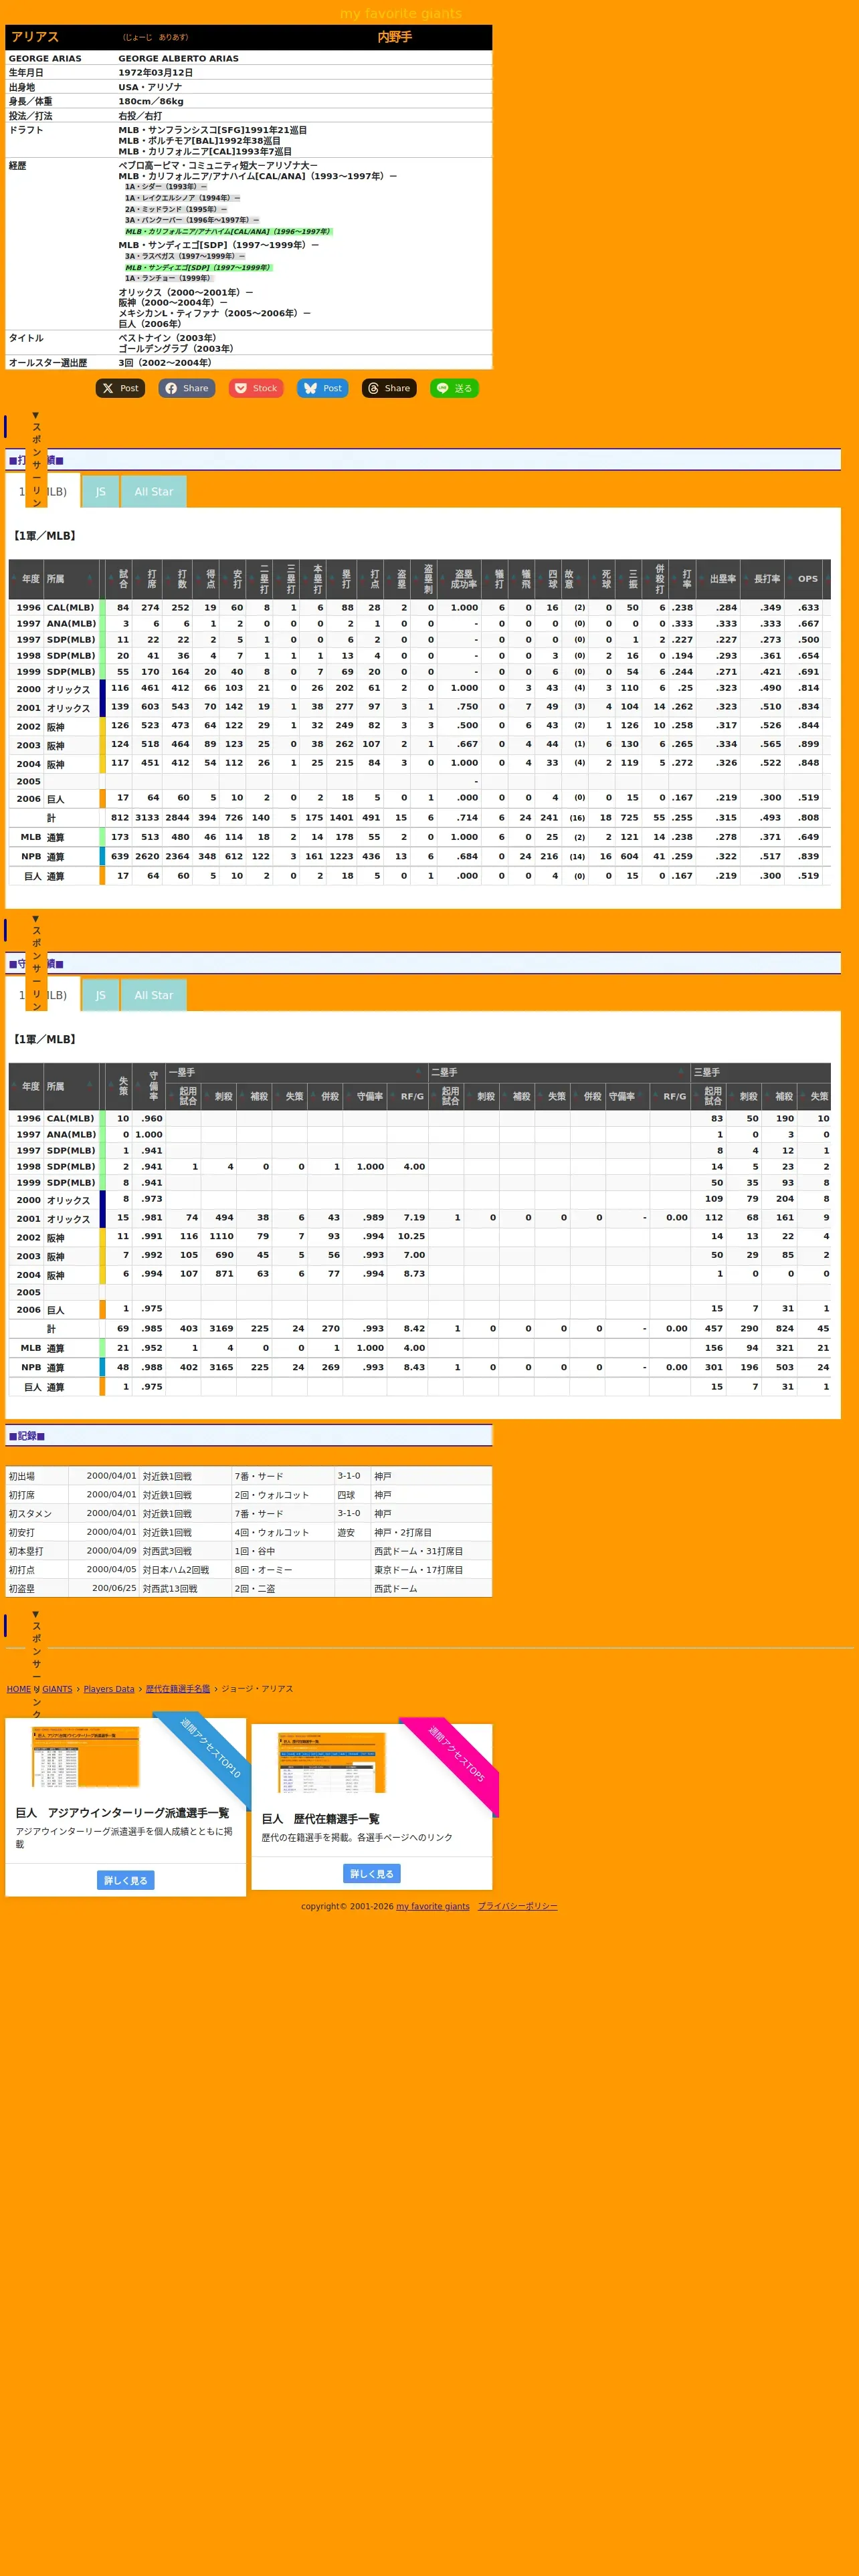Screen dimensions: 859x2576
Task: Switch to the 1軍(MLB) tab in fielding stats
Action: tap(43, 995)
